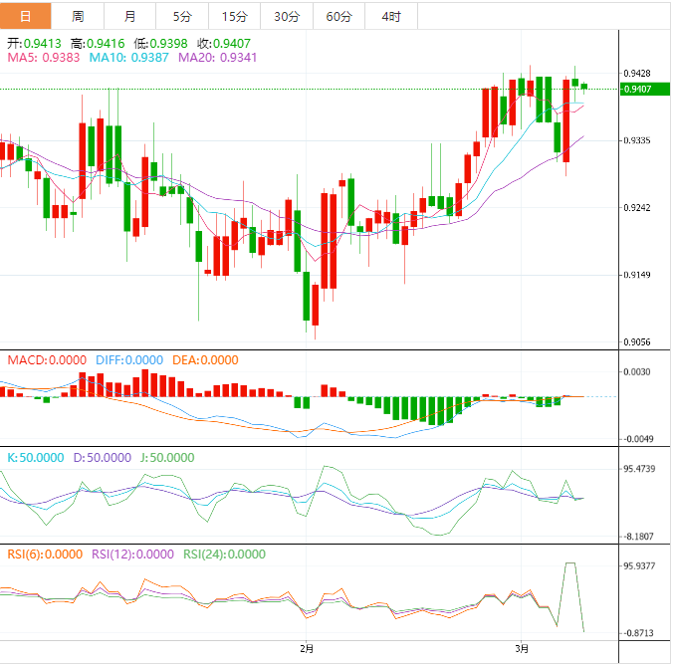
Task: Click the green 0.9407 current price tag
Action: 636,90
